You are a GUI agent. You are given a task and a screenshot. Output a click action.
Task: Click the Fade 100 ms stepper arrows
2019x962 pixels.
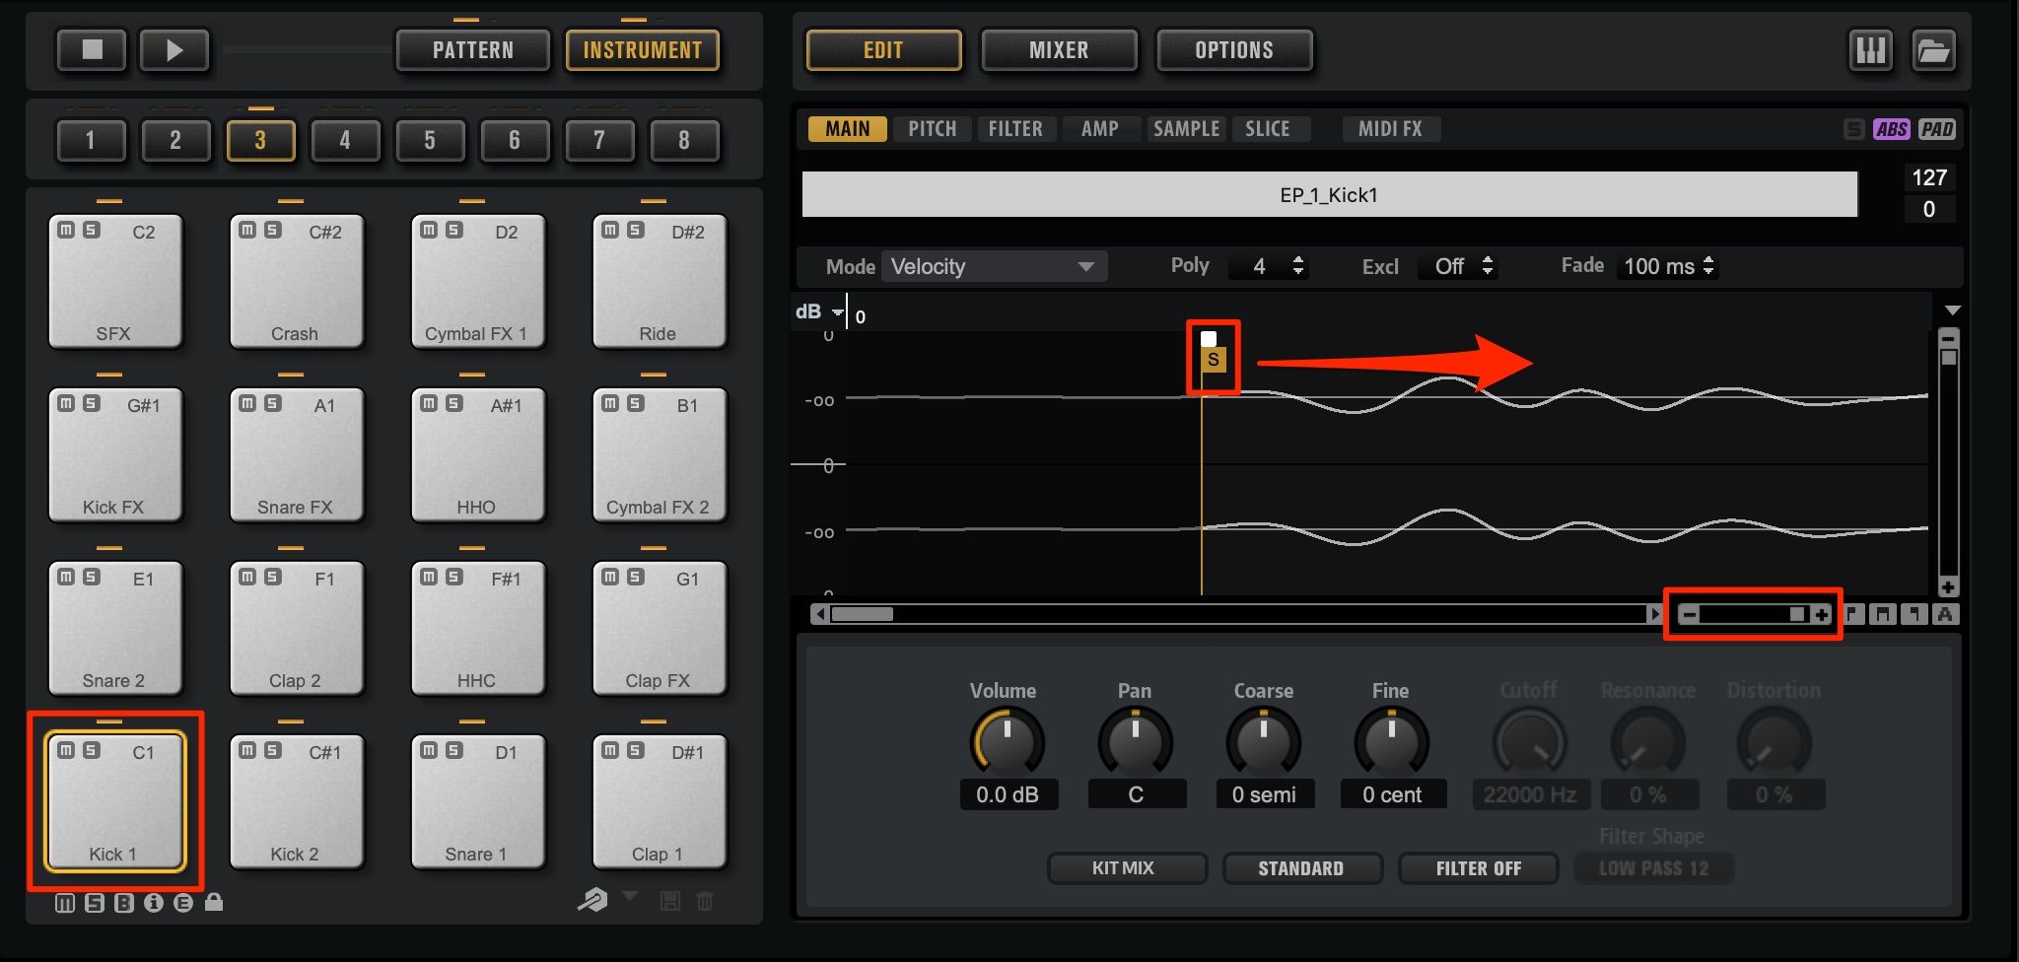1708,266
